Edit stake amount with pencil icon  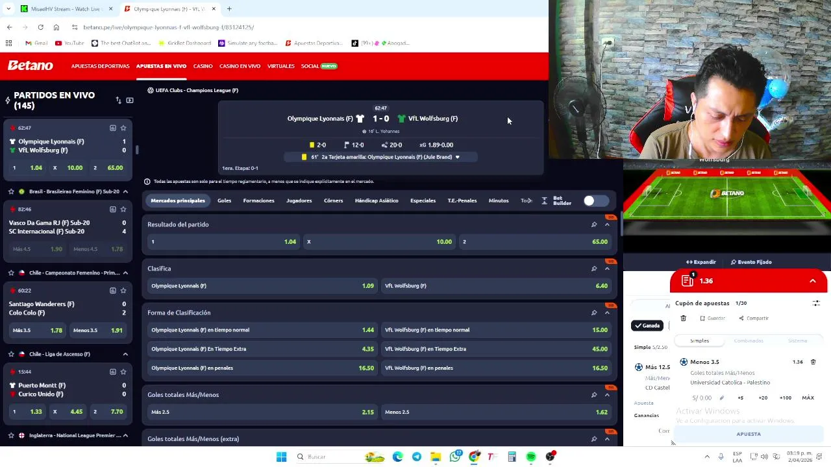(x=723, y=398)
